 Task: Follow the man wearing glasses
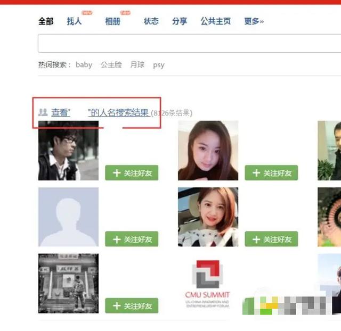(132, 173)
